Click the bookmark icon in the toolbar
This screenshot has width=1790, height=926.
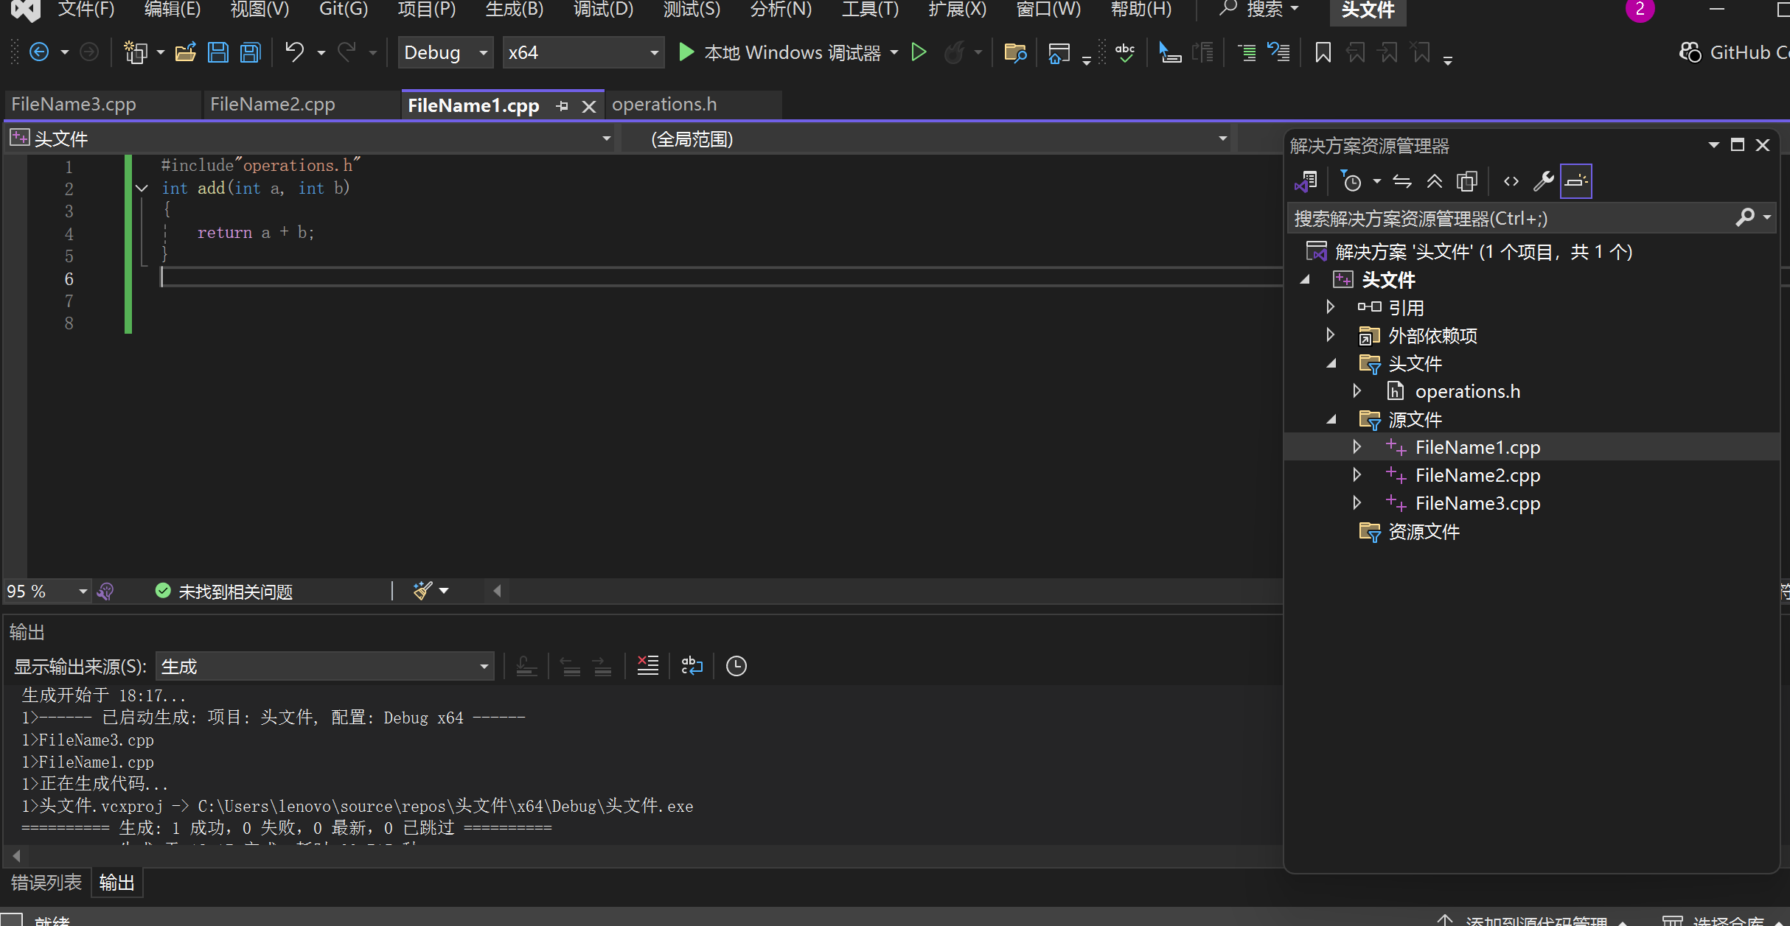pyautogui.click(x=1323, y=52)
